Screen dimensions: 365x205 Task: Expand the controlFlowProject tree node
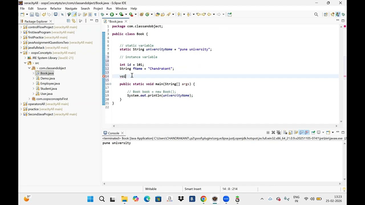point(21,27)
